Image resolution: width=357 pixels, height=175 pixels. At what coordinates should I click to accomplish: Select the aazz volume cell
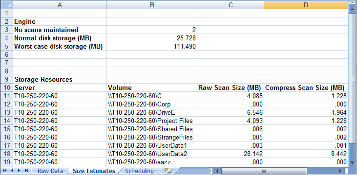pos(152,162)
